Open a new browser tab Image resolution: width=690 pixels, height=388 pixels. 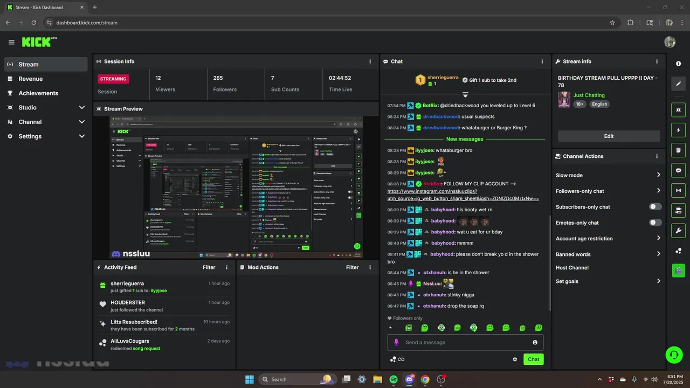95,8
